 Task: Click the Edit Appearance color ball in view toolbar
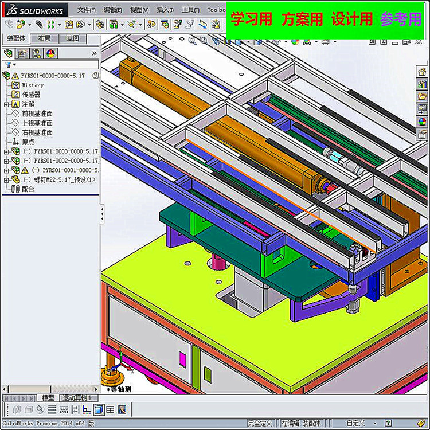pos(295,42)
